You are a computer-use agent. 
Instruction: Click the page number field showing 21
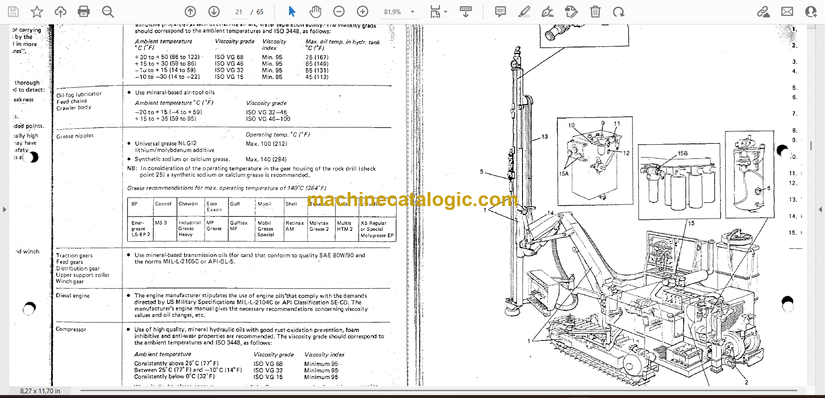pyautogui.click(x=239, y=12)
